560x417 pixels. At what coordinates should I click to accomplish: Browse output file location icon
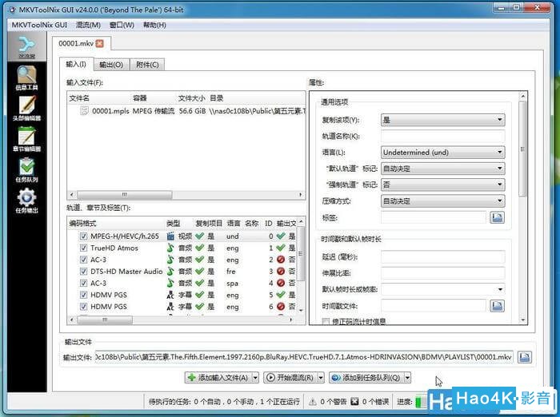524,357
